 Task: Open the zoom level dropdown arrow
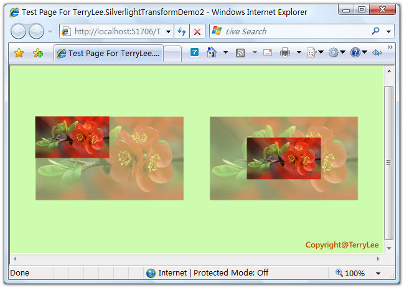[378, 273]
